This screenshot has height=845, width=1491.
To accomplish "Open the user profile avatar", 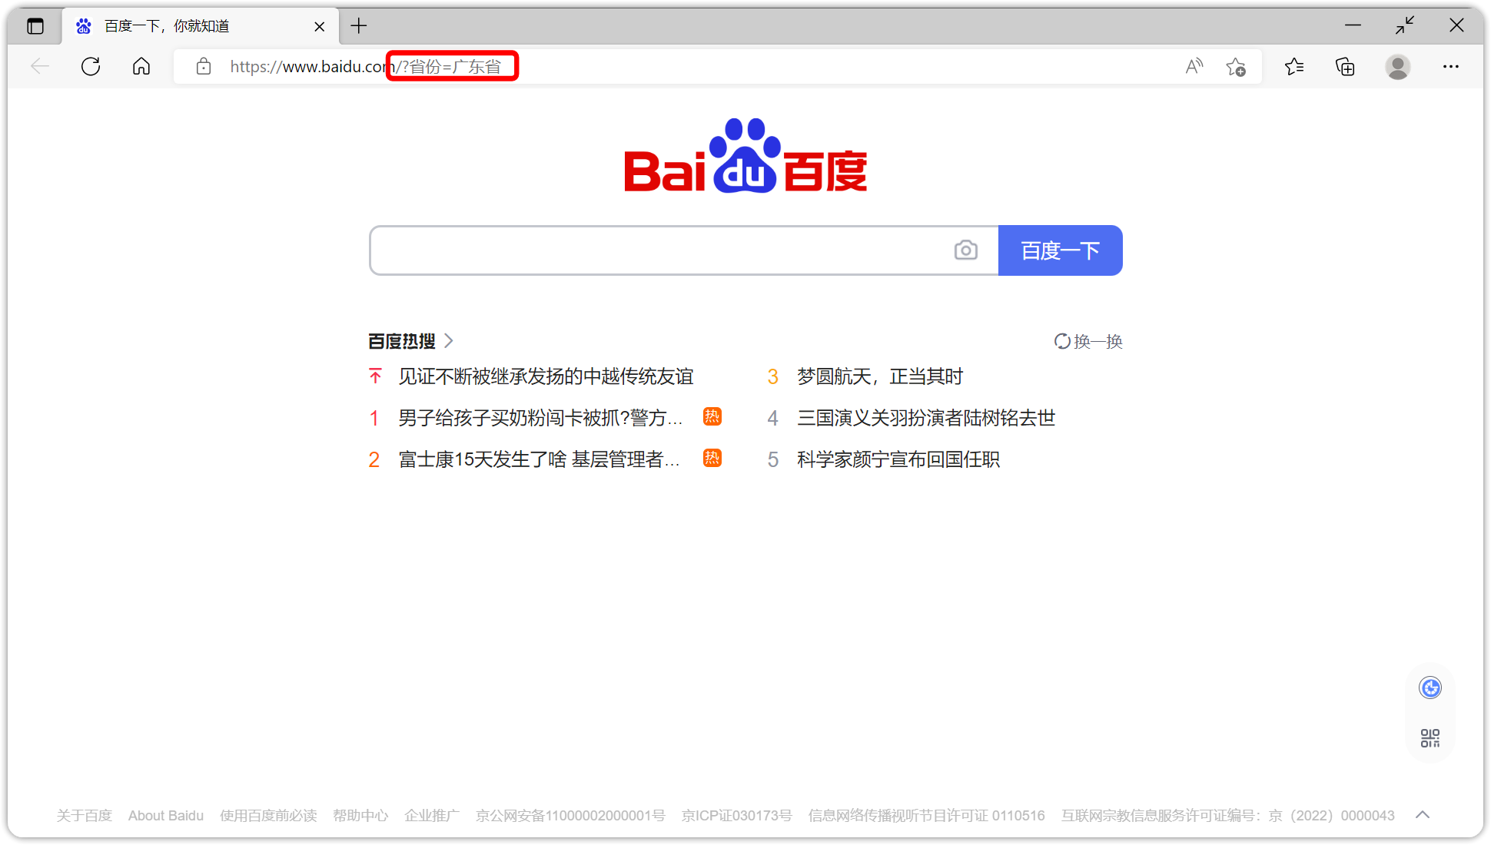I will point(1398,67).
